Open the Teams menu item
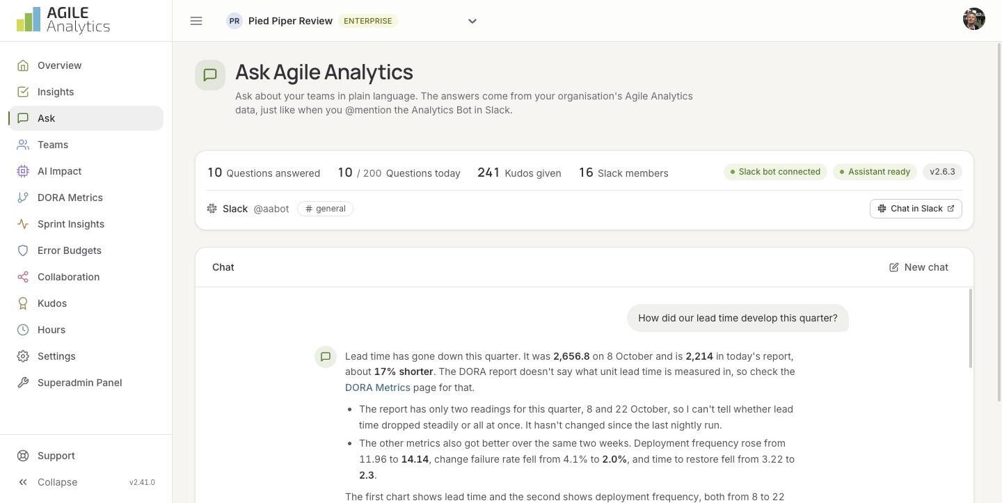Screen dimensions: 1002x503 tap(86, 145)
